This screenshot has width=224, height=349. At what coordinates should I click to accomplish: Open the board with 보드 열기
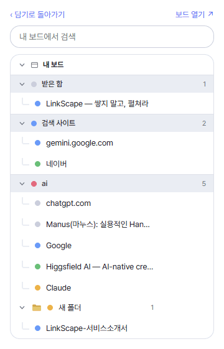pyautogui.click(x=194, y=15)
